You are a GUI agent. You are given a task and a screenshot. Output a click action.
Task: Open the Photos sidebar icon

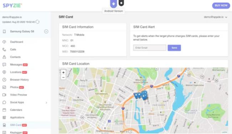pos(4,87)
